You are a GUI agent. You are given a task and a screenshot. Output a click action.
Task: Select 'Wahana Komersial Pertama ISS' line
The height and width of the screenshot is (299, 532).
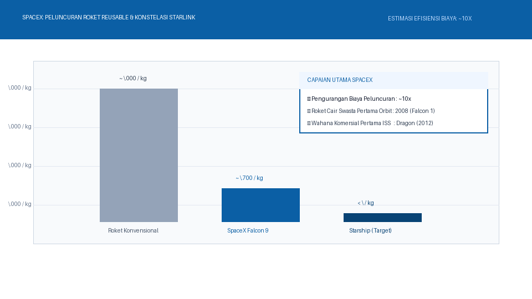(x=370, y=123)
